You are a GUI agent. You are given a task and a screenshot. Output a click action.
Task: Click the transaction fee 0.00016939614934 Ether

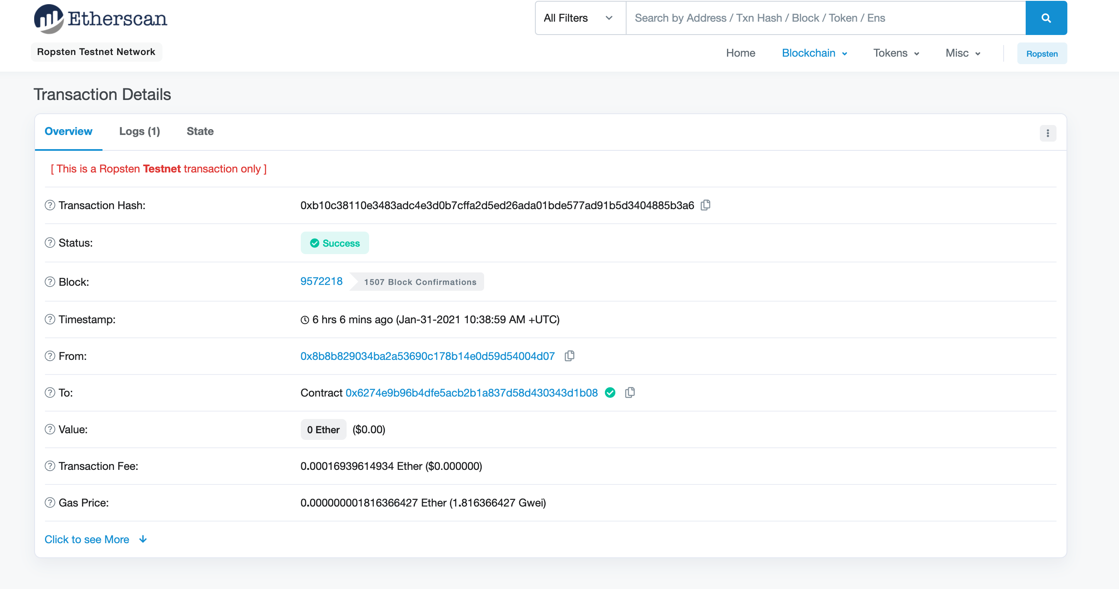coord(362,466)
